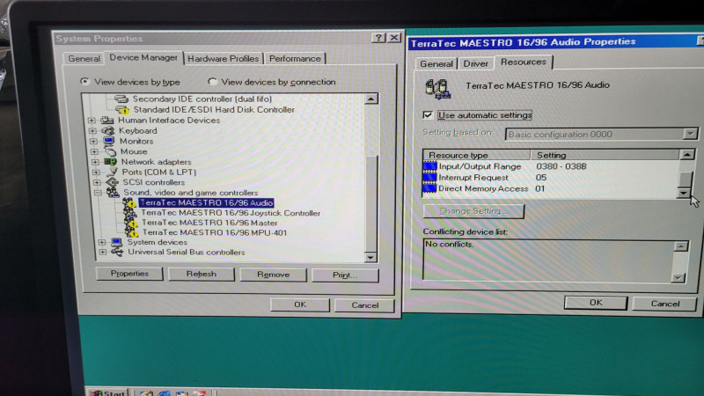The image size is (704, 396).
Task: Switch to General tab in Audio Properties
Action: point(436,63)
